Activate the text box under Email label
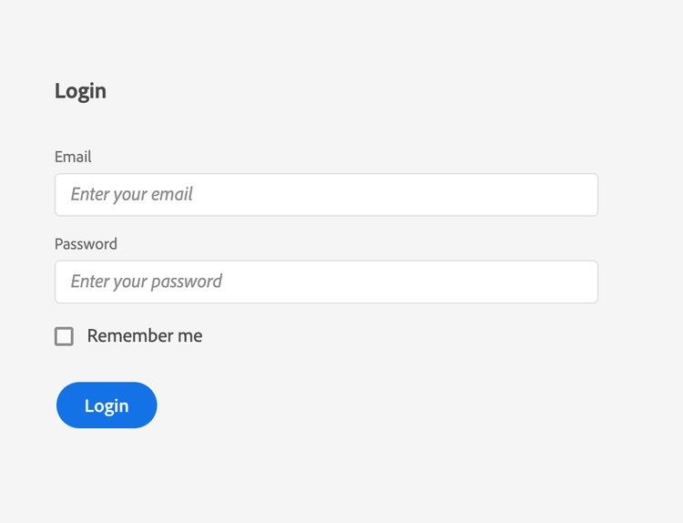 [x=326, y=195]
